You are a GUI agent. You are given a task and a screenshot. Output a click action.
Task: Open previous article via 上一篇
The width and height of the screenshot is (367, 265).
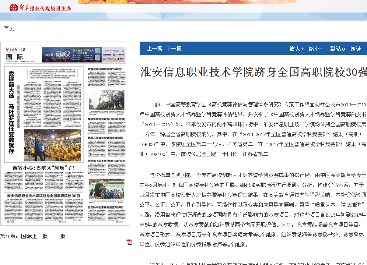click(154, 49)
